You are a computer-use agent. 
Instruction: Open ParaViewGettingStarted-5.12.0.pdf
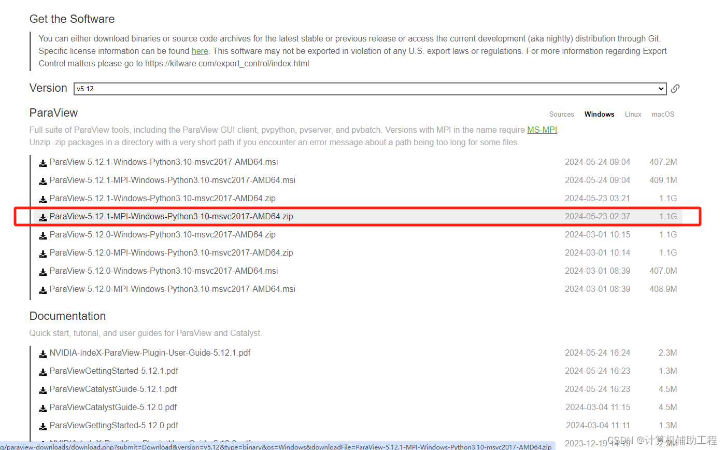point(114,425)
